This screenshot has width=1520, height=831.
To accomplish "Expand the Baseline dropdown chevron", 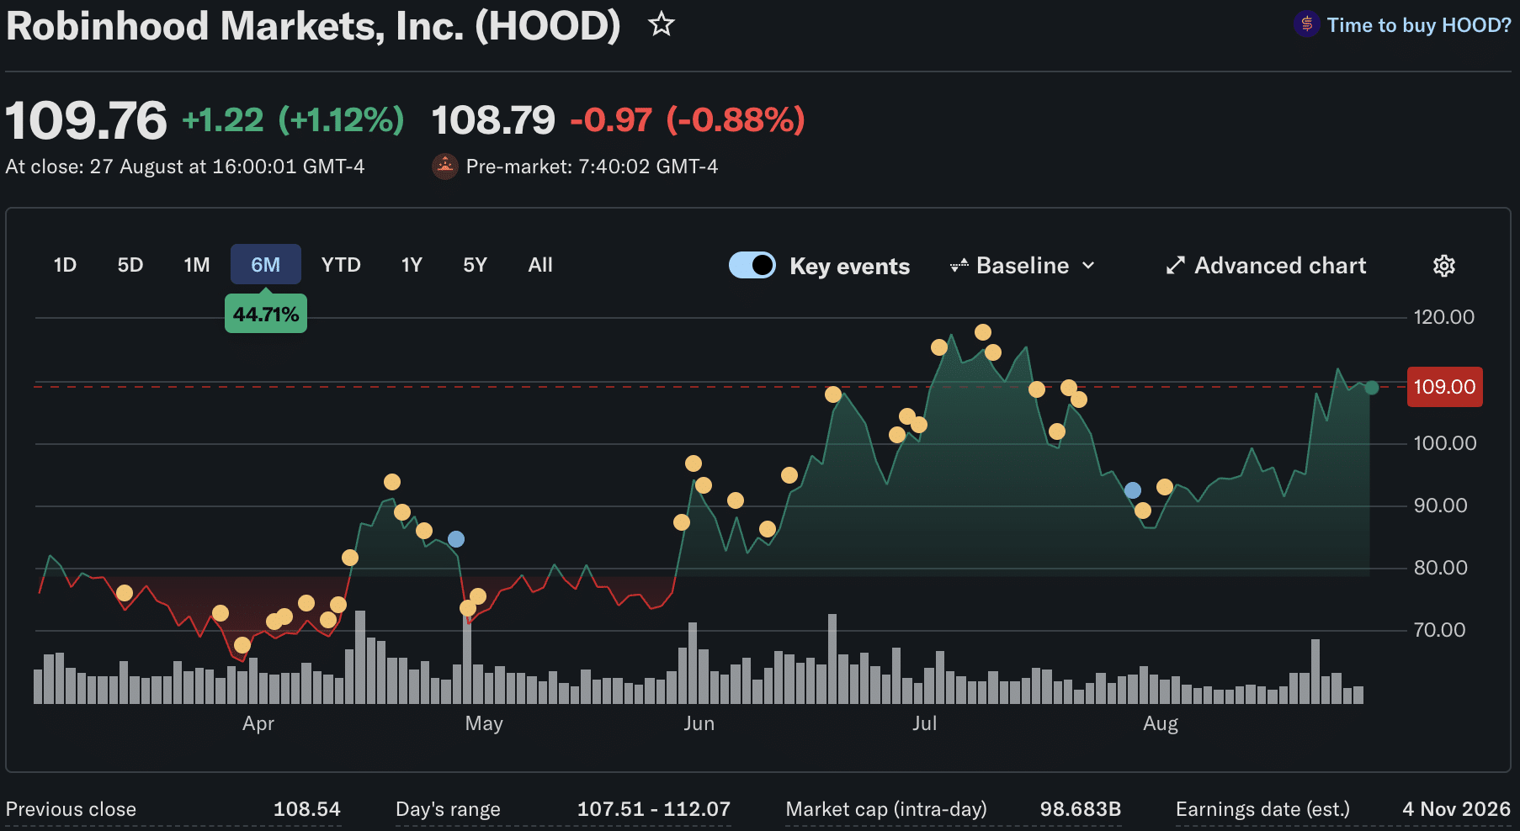I will point(1088,266).
